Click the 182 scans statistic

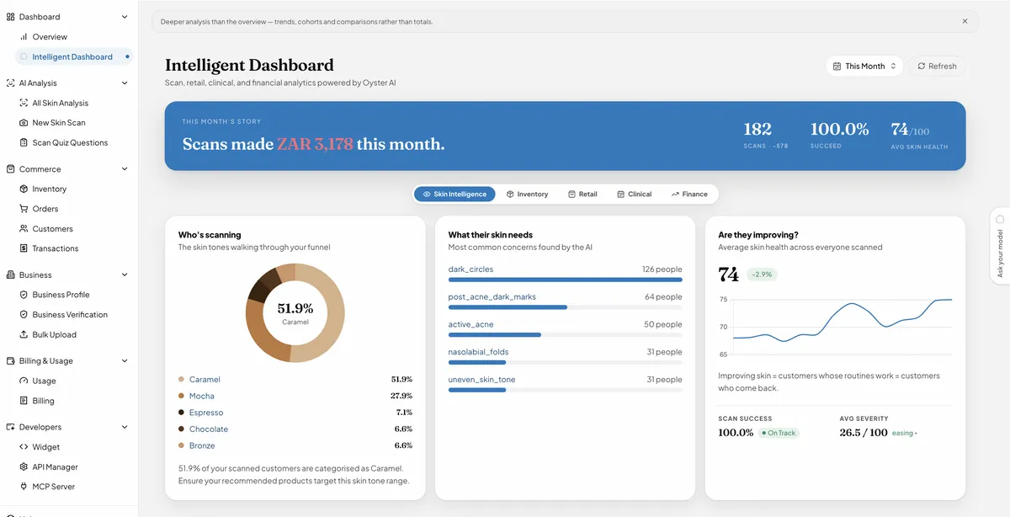pyautogui.click(x=757, y=129)
